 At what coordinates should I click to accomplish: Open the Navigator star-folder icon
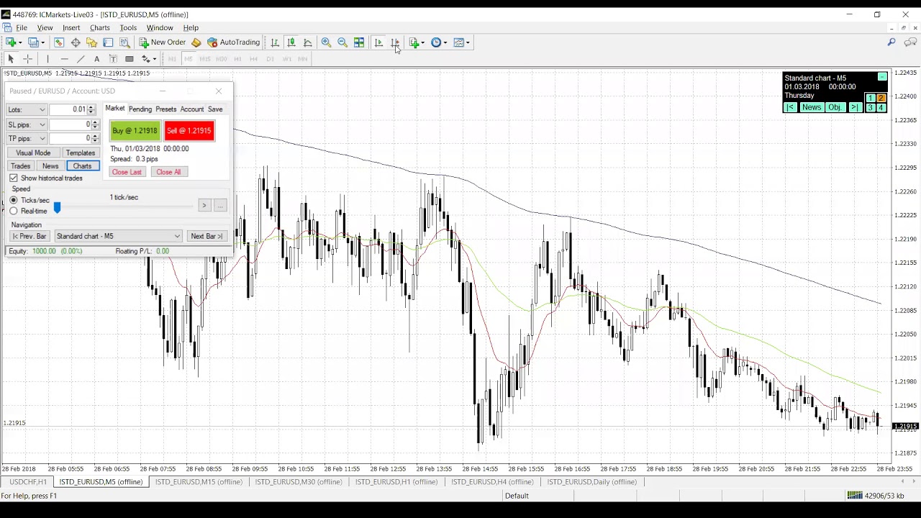click(92, 42)
